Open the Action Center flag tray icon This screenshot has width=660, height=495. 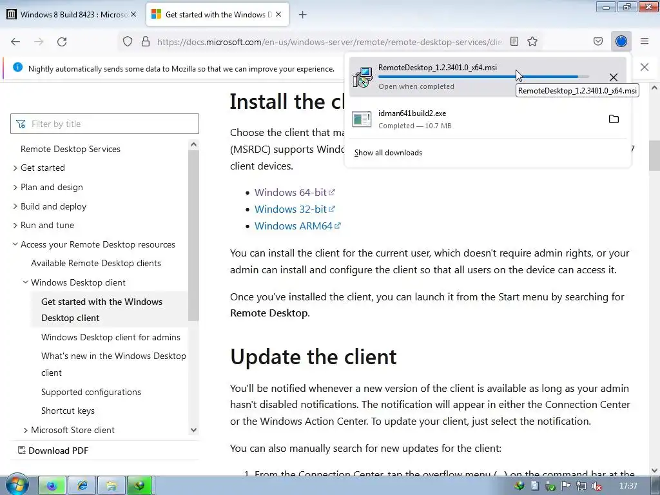click(x=566, y=486)
